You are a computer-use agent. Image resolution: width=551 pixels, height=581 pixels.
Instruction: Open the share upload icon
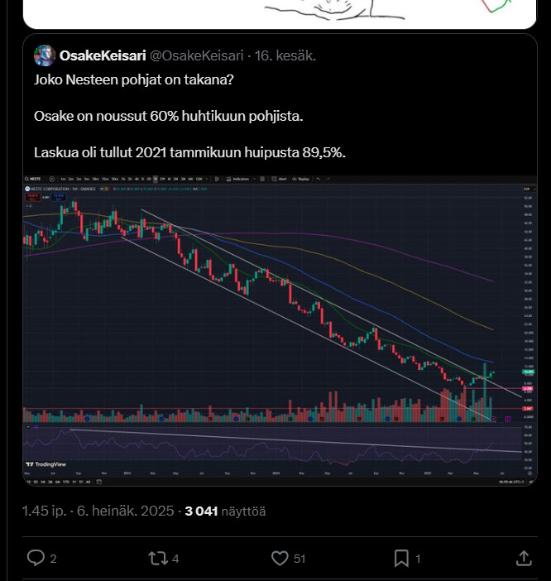524,558
